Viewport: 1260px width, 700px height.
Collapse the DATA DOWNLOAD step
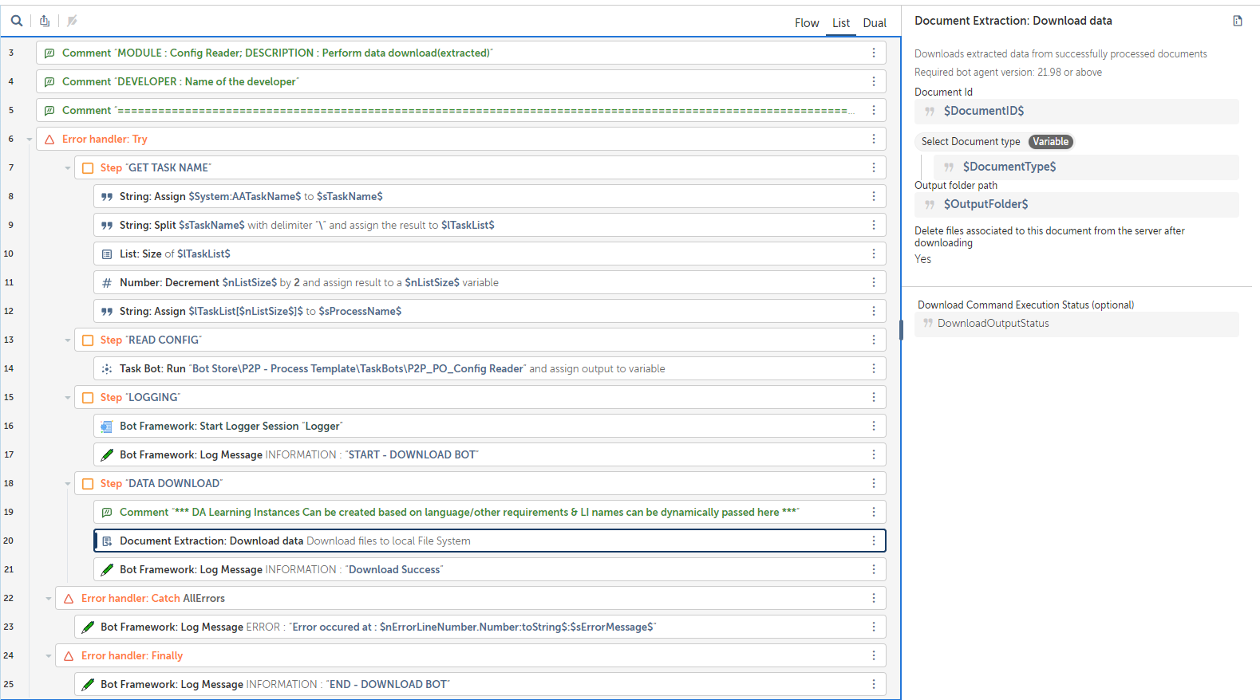click(x=68, y=484)
